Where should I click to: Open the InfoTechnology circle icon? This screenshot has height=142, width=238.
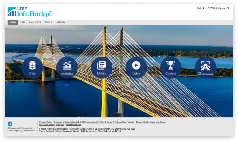[205, 67]
